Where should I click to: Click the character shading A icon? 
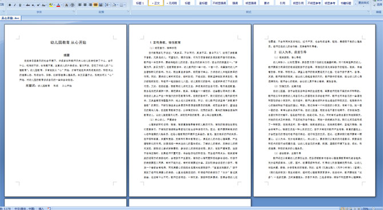click(66, 5)
